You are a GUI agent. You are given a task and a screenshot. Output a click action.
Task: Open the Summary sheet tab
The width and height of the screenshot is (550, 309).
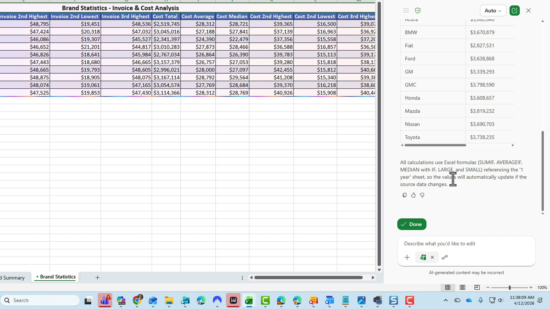[x=13, y=278]
